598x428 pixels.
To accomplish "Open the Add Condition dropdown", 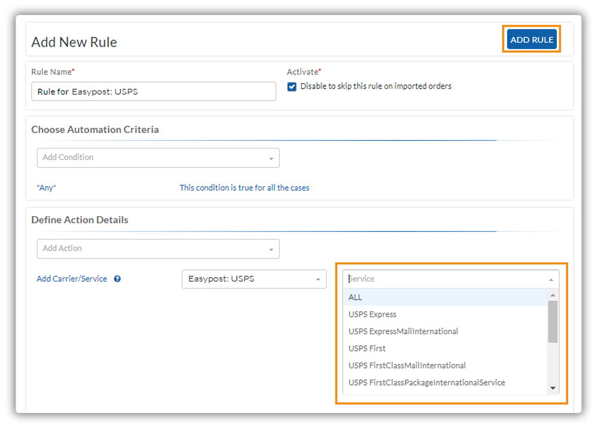I will click(x=158, y=157).
